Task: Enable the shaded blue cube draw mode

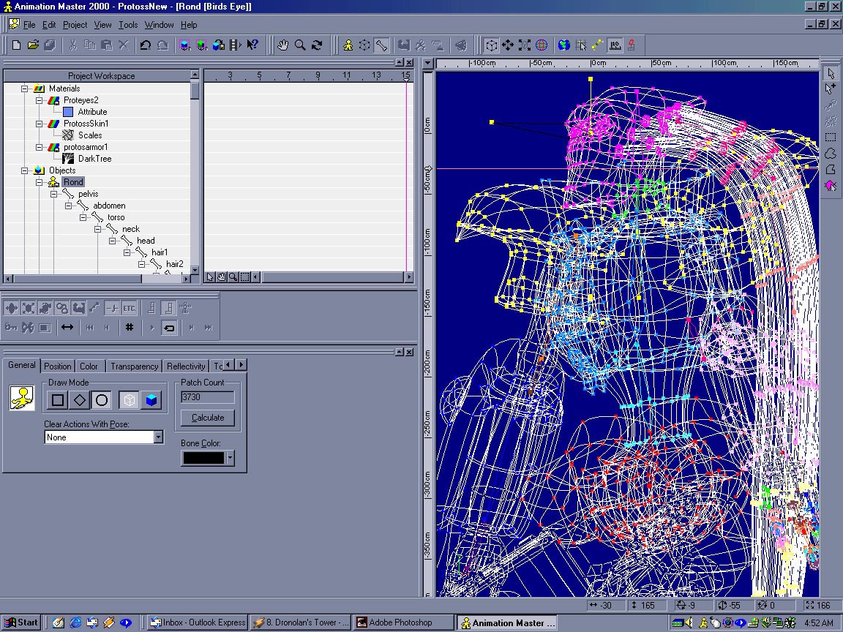Action: [151, 400]
